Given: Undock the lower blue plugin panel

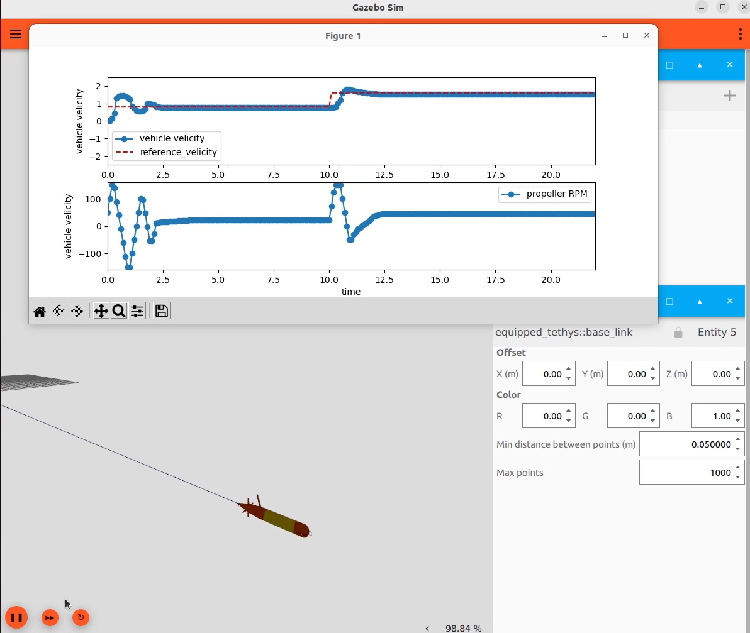Looking at the screenshot, I should click(x=669, y=302).
